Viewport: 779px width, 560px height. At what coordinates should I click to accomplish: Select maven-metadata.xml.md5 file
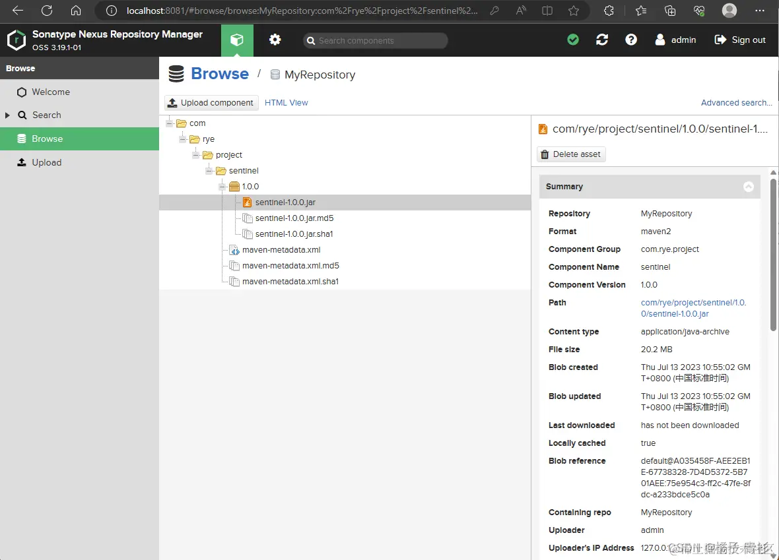click(x=290, y=266)
